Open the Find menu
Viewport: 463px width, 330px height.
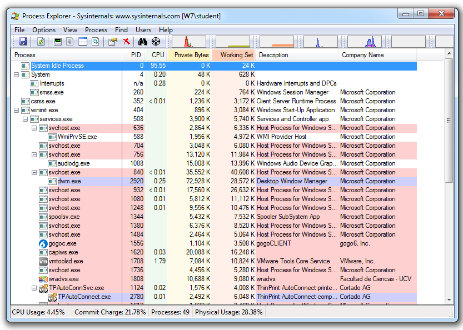pos(121,30)
